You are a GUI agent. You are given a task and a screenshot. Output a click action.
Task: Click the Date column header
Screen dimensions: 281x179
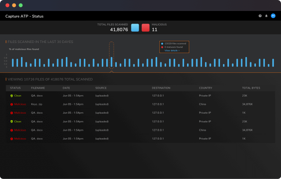(66, 88)
